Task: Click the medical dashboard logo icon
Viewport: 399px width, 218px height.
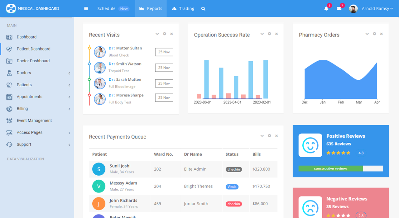Action: tap(11, 8)
